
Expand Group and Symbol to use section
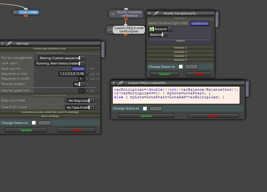click(50, 49)
